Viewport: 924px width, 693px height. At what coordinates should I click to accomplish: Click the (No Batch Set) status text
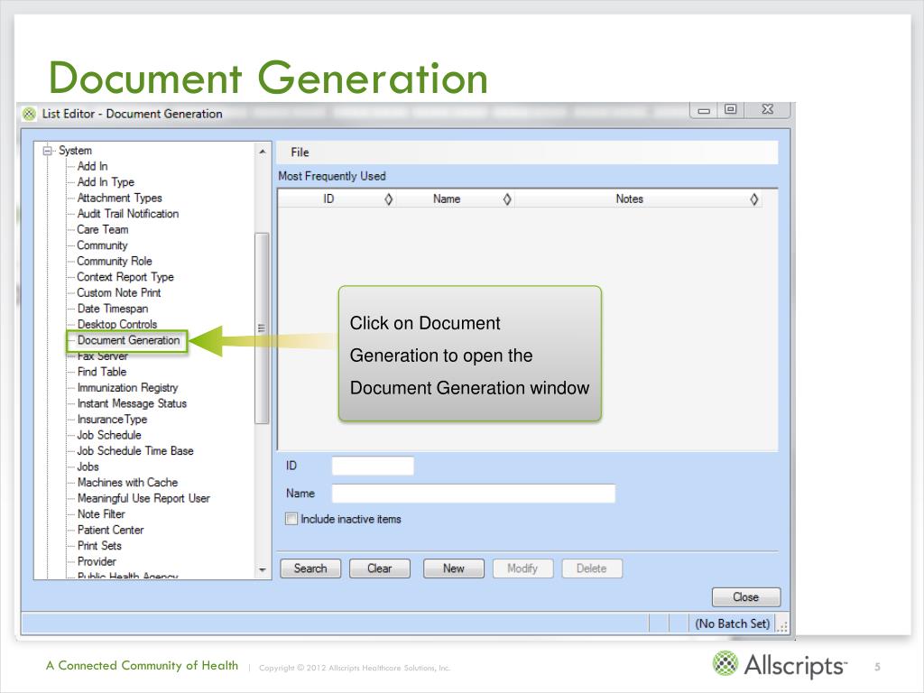(x=733, y=624)
